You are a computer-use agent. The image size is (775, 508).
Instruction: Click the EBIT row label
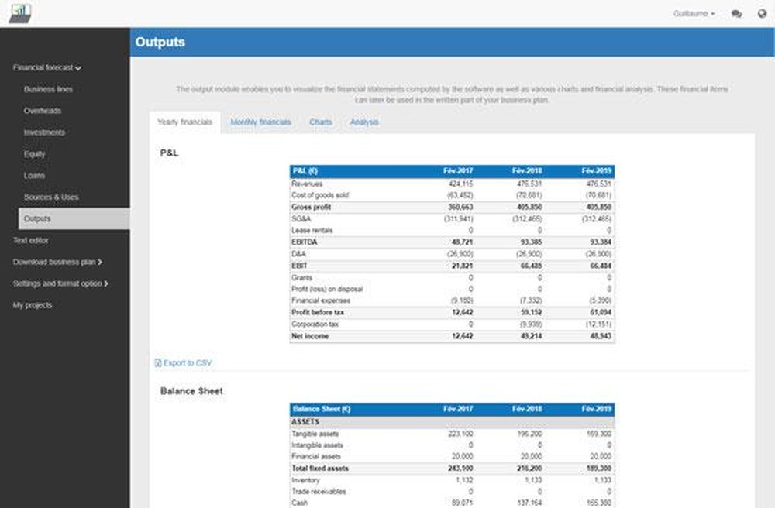point(299,266)
